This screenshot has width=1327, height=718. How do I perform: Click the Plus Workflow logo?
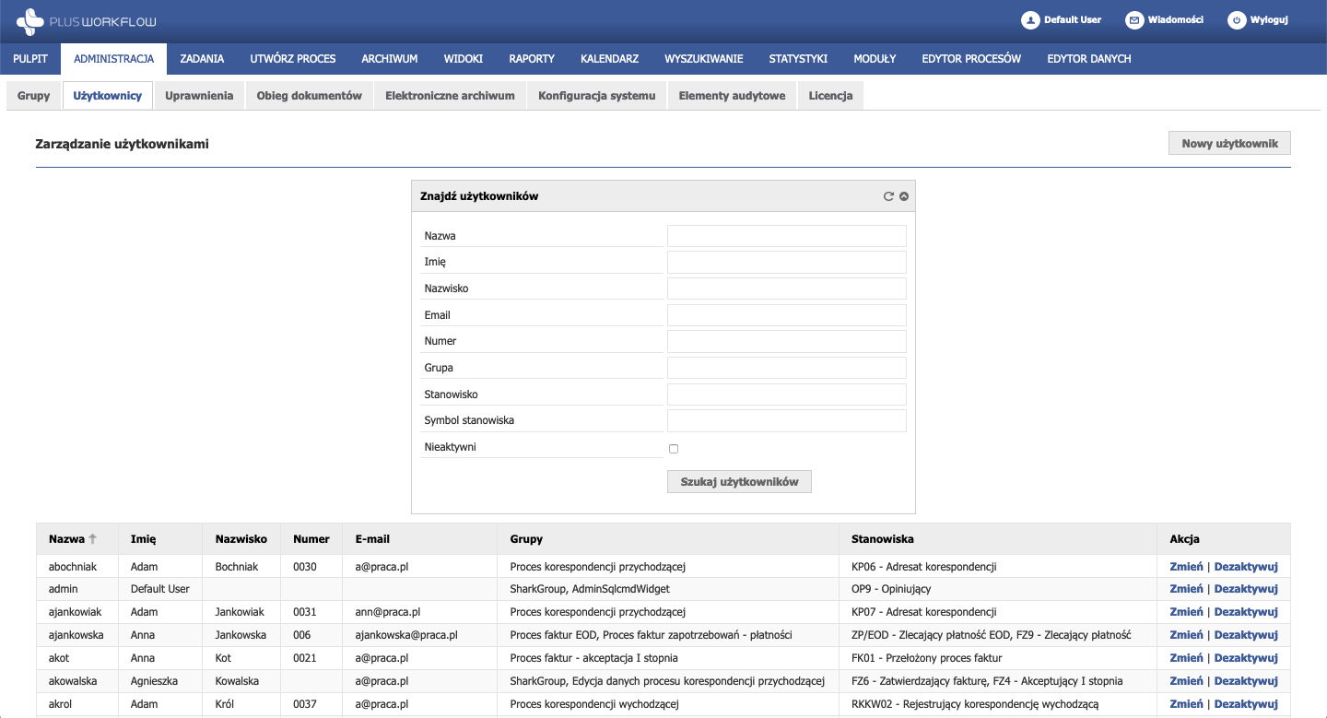[87, 19]
